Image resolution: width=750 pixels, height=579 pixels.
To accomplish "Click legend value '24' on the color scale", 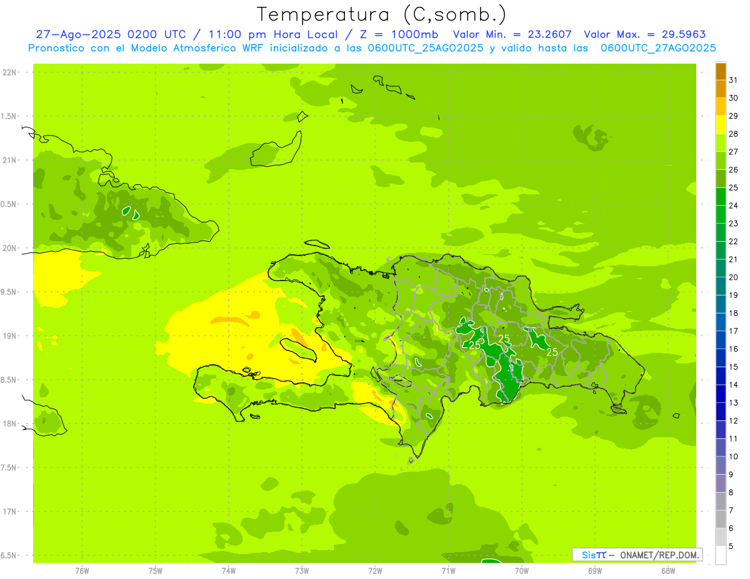I will coord(733,205).
